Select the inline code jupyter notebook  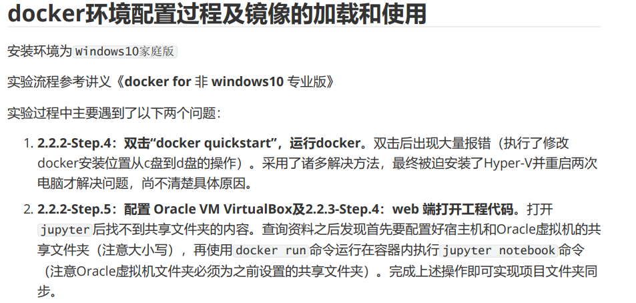pyautogui.click(x=499, y=250)
